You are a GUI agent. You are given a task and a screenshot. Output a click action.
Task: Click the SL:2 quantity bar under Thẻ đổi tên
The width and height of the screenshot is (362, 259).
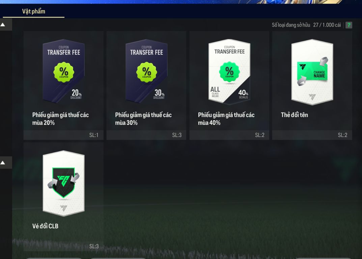click(x=312, y=135)
